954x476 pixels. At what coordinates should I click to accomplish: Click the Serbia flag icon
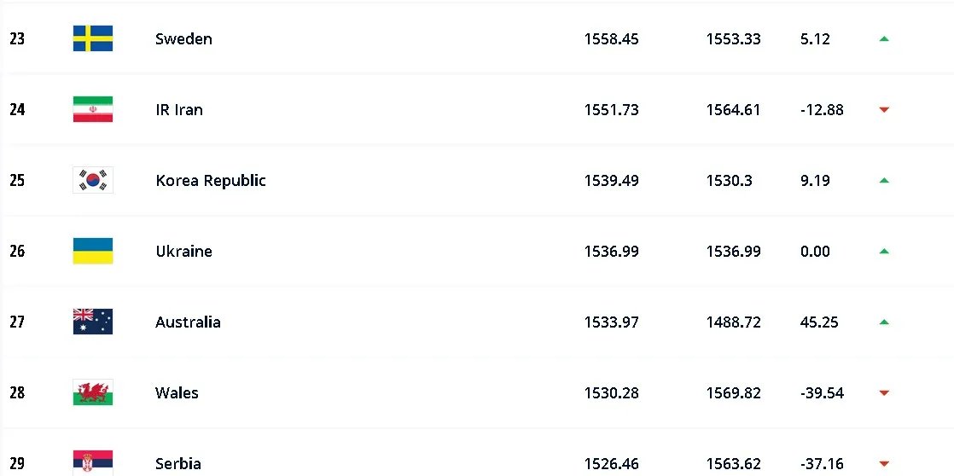coord(92,463)
